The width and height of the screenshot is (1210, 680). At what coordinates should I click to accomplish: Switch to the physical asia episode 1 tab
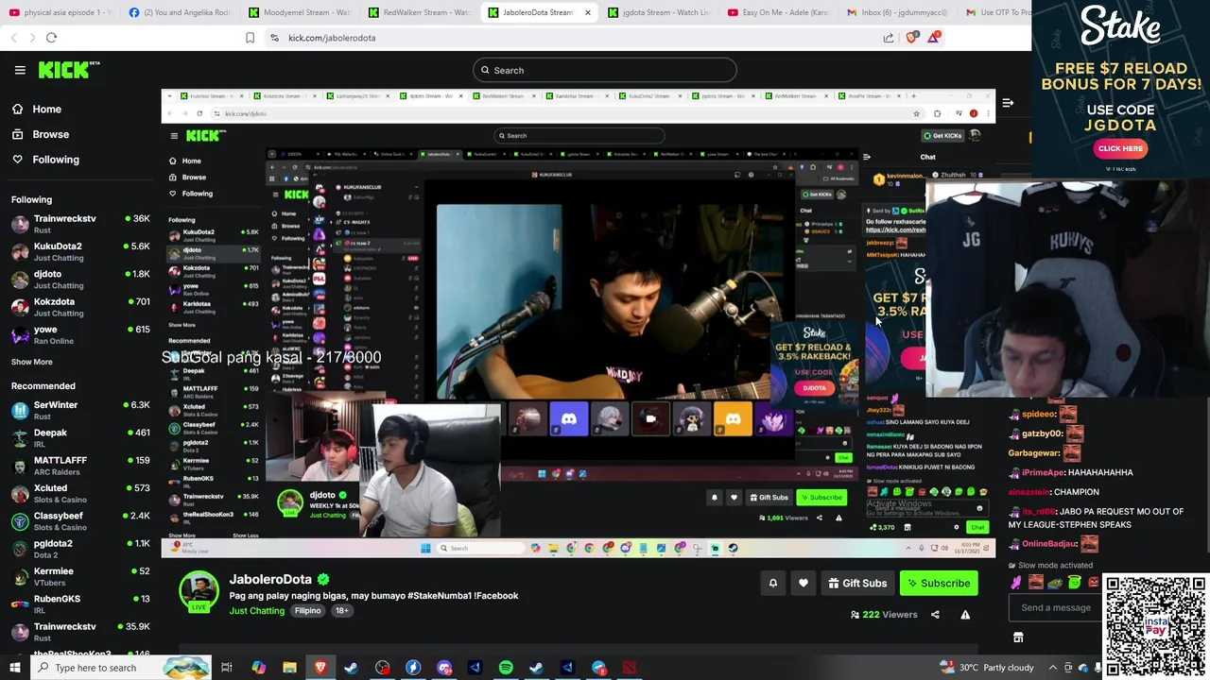[x=60, y=12]
